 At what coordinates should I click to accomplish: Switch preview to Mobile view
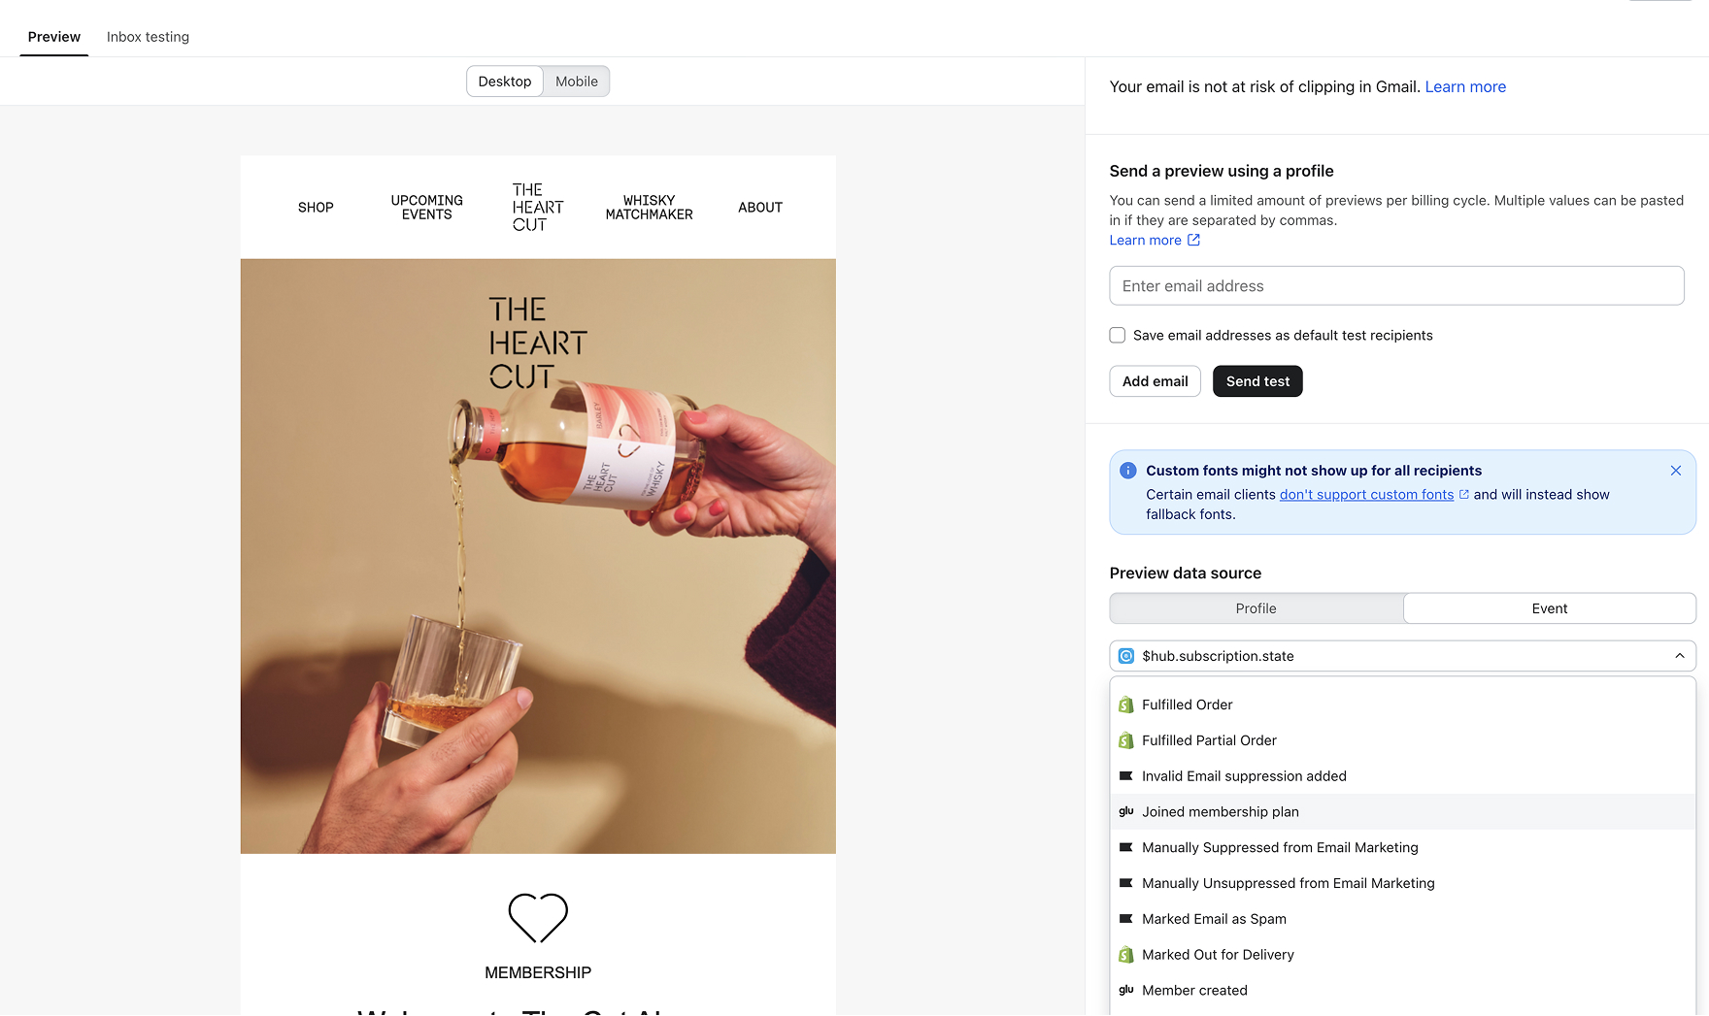point(576,82)
